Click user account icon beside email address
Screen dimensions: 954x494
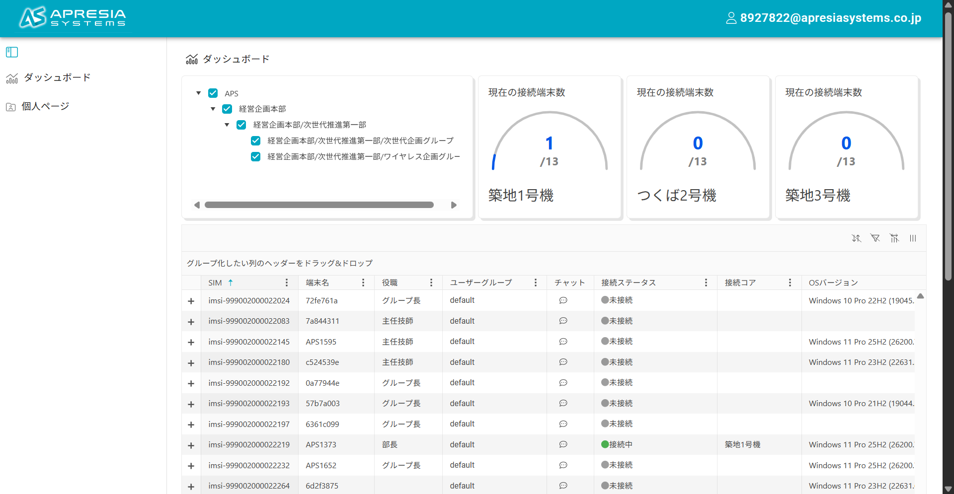[731, 18]
